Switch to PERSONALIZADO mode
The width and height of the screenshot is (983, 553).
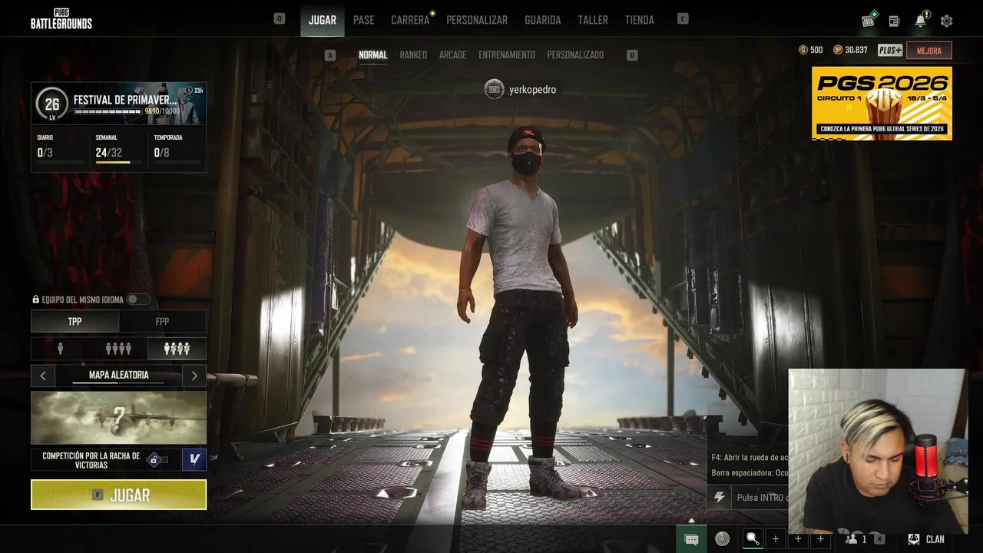(x=575, y=55)
